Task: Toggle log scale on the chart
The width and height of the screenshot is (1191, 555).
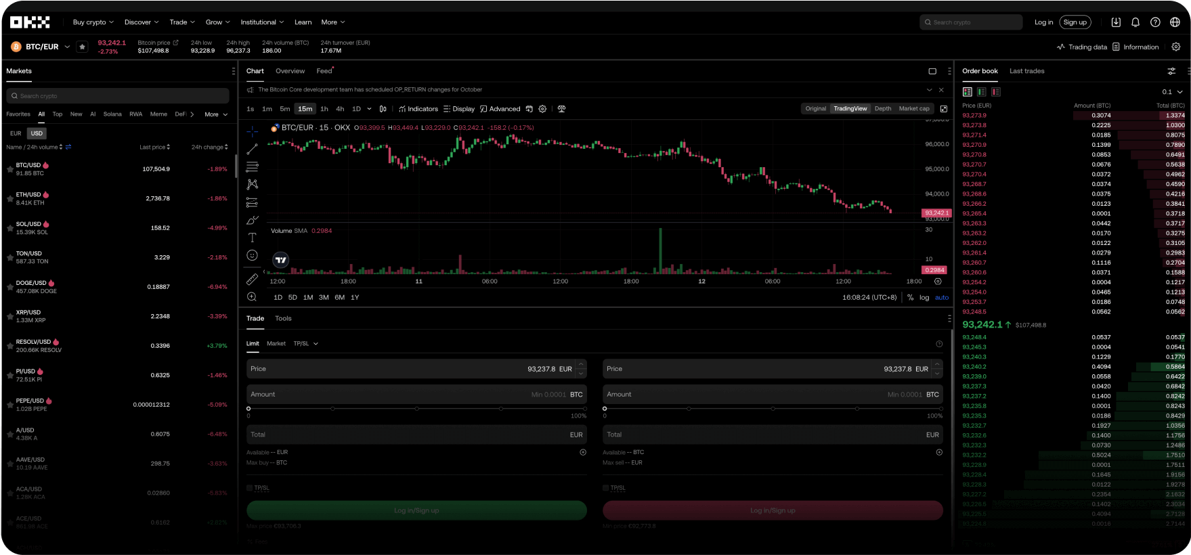Action: [924, 298]
